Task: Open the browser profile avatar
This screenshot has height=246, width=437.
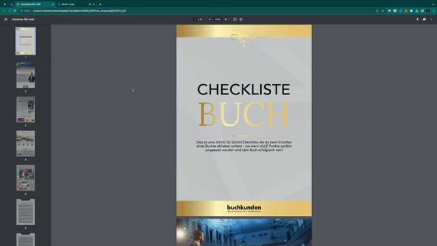Action: pos(427,11)
